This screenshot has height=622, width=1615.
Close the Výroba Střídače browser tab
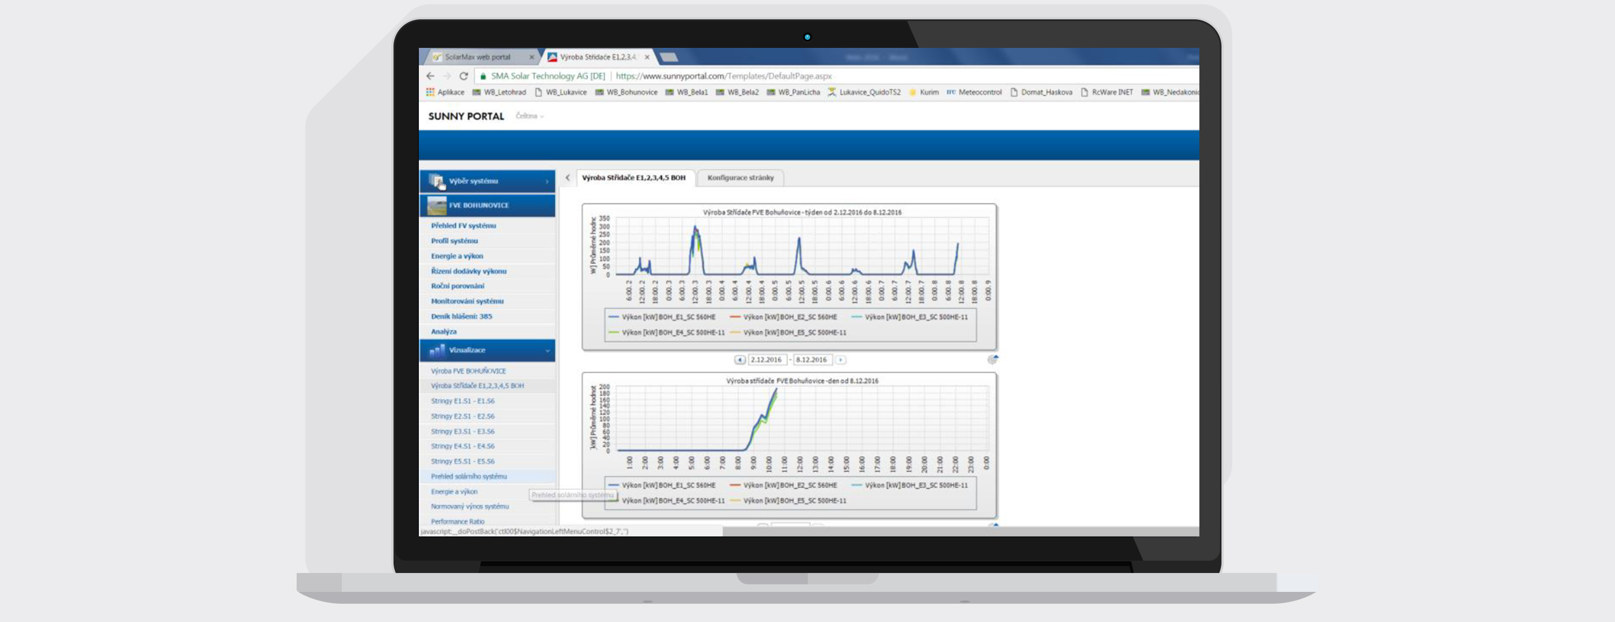click(647, 57)
